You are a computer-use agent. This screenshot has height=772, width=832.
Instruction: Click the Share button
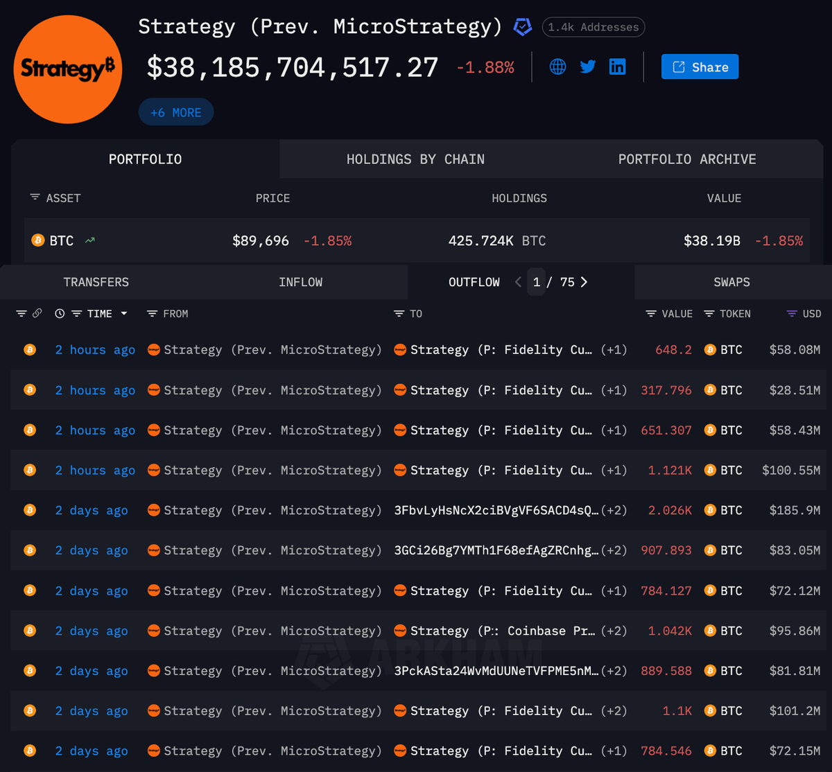[700, 67]
